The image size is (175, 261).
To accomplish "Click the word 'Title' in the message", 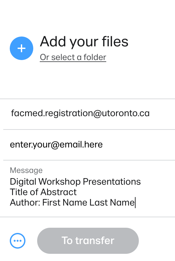I will click(x=19, y=192).
